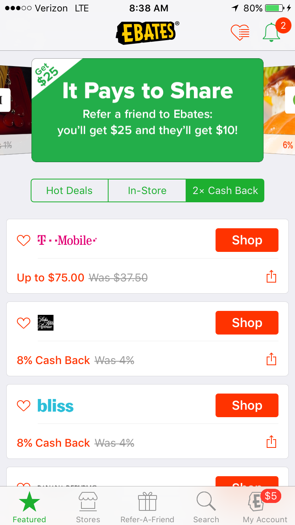295x525 pixels.
Task: Switch to In-Store segment
Action: (x=147, y=190)
